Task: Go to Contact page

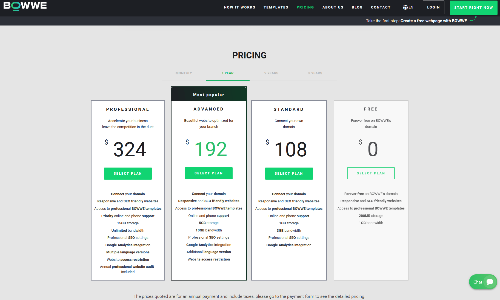Action: (x=381, y=7)
